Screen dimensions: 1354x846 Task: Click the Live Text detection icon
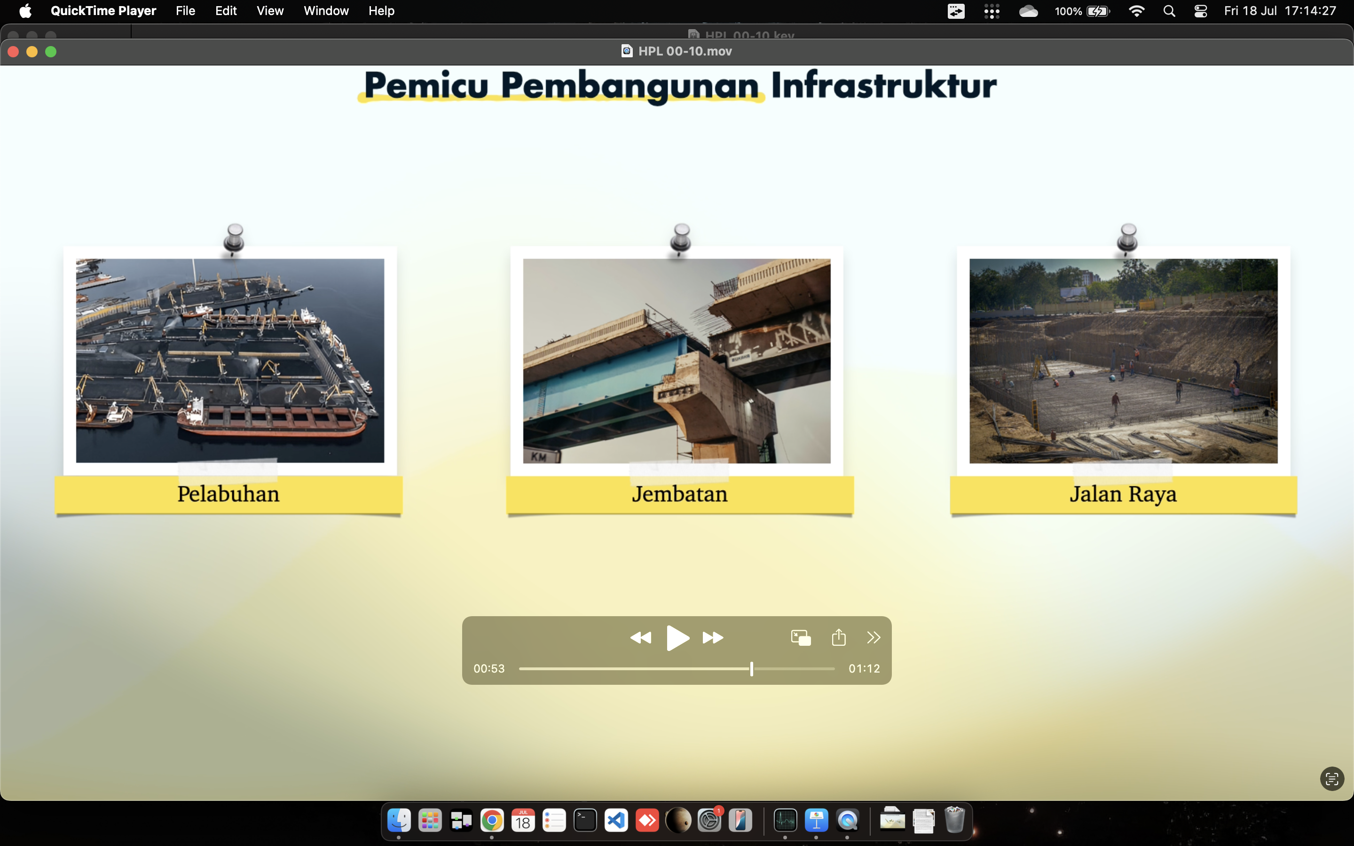[x=1331, y=778]
